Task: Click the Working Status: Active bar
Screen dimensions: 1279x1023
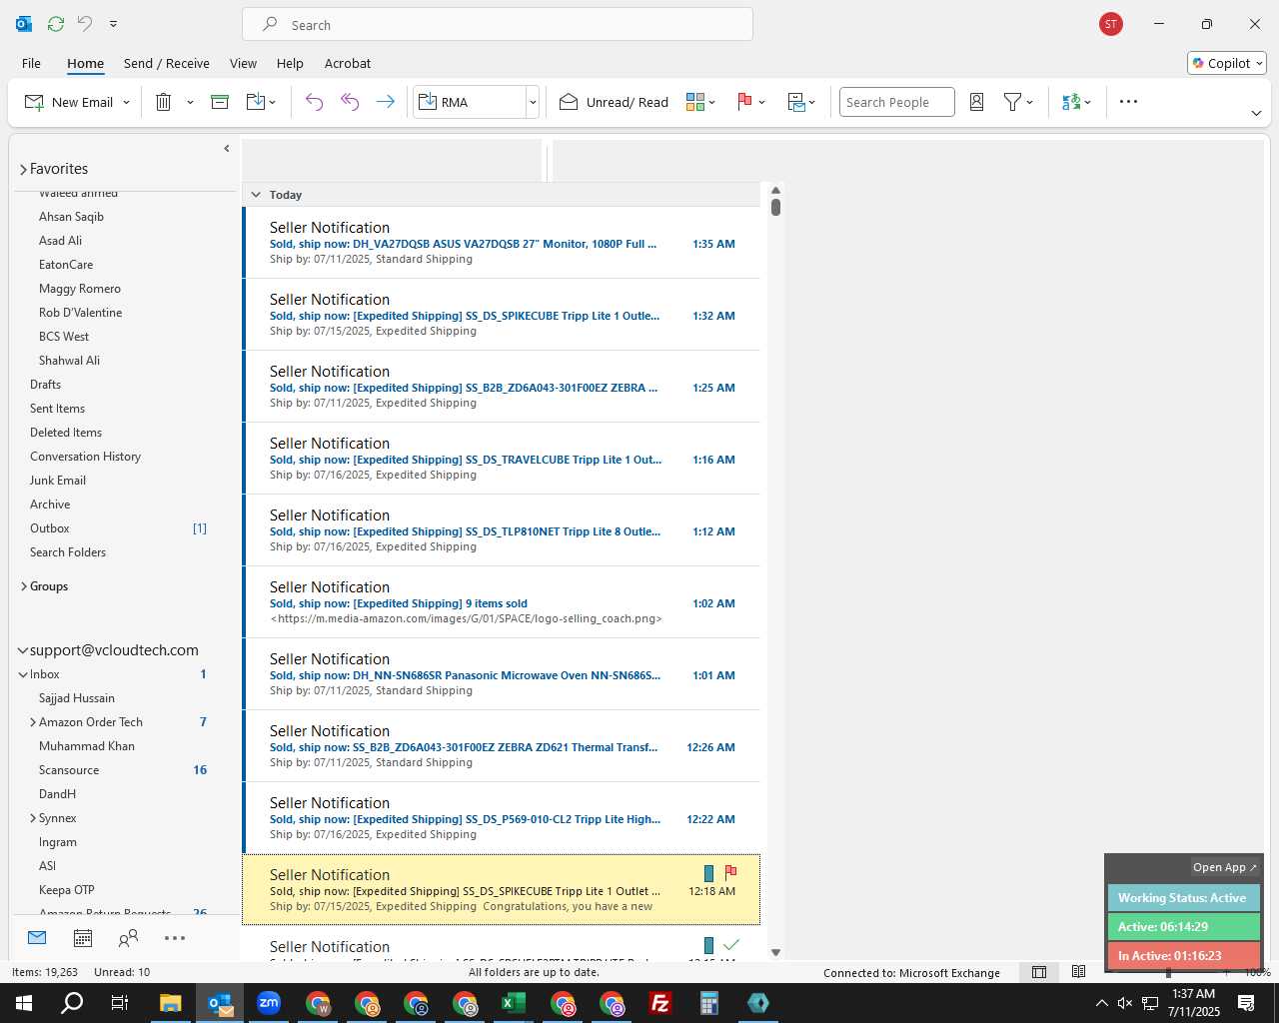Action: click(1183, 898)
